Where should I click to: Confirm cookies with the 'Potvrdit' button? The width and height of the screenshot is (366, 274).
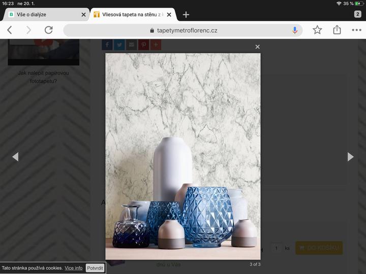95,268
